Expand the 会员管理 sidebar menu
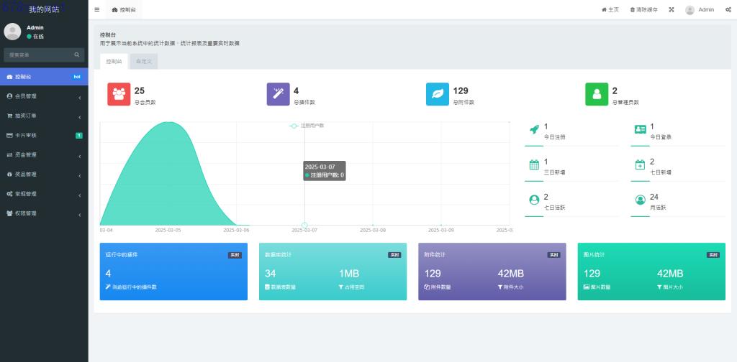 coord(44,96)
